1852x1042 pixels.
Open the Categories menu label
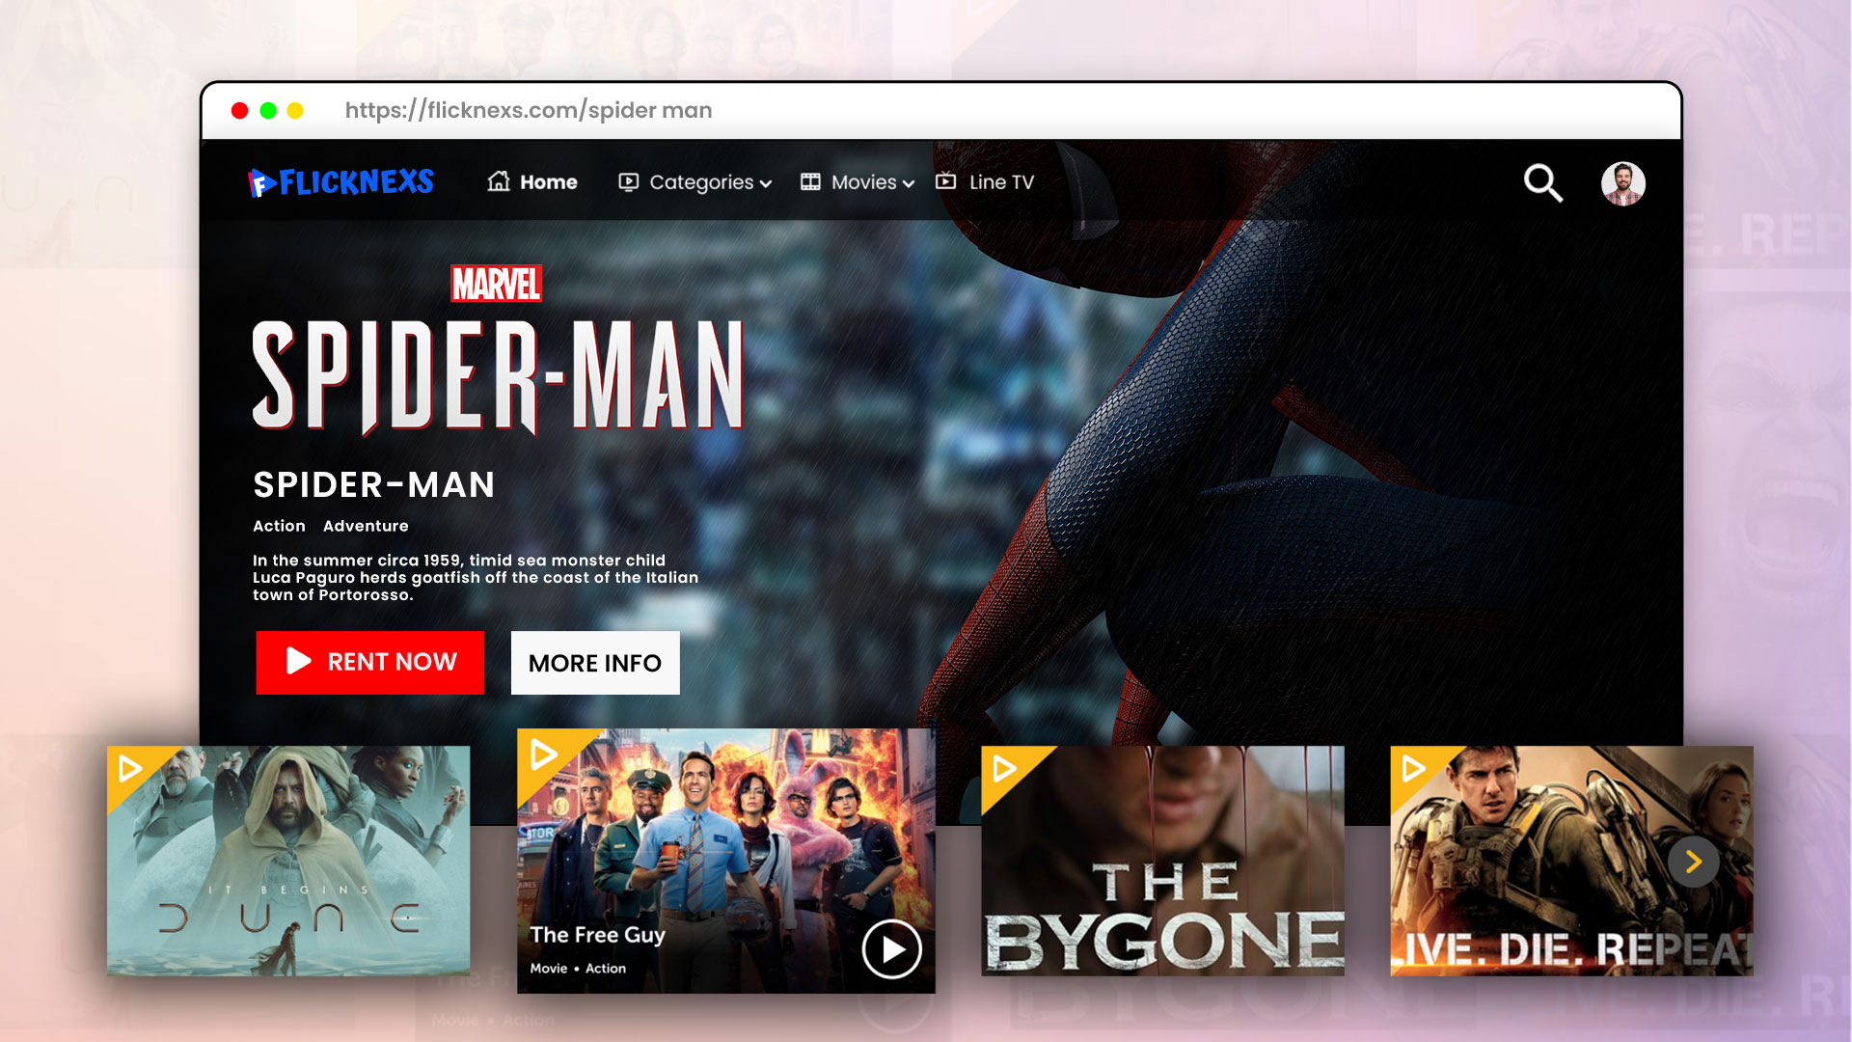coord(701,182)
